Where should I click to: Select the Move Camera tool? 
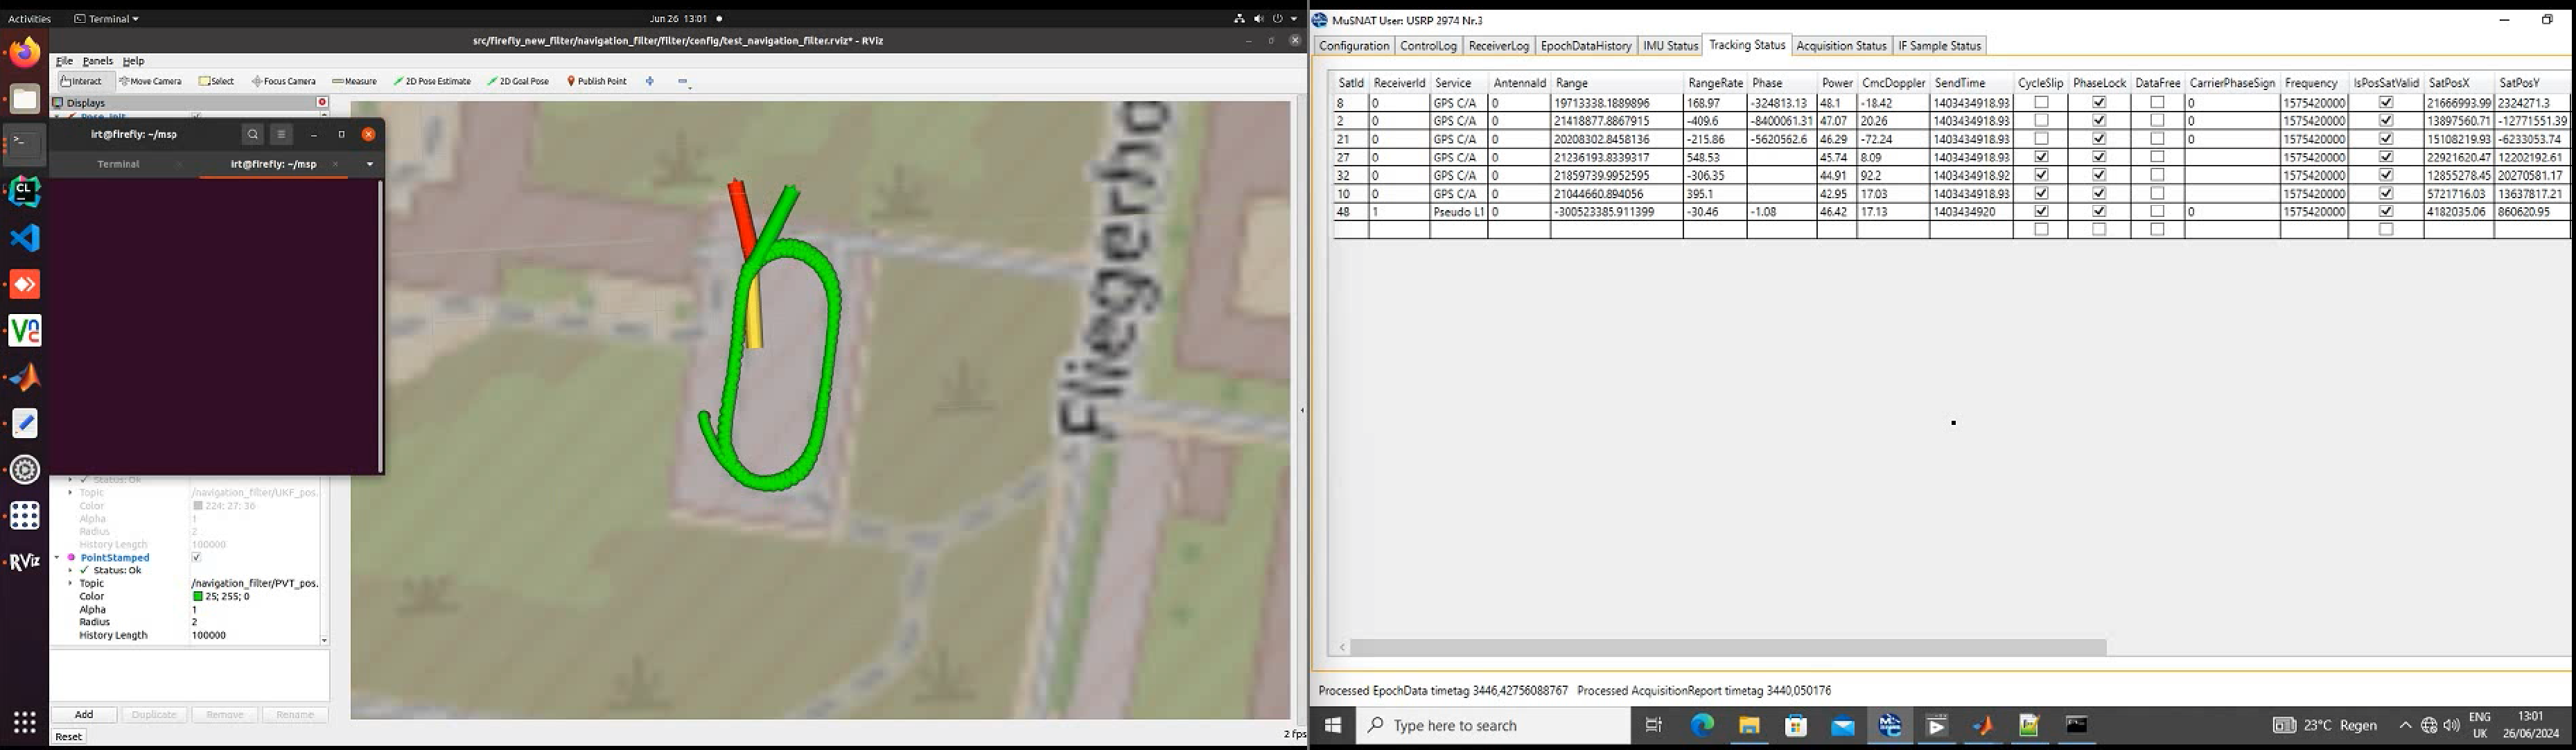(151, 81)
